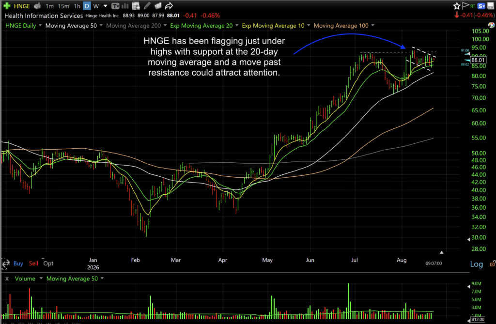Click the 105.00 price axis label
The width and height of the screenshot is (496, 324).
(480, 31)
